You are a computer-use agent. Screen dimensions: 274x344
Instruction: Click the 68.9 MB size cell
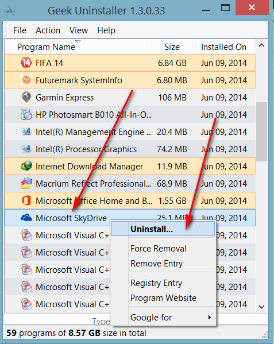(x=172, y=183)
